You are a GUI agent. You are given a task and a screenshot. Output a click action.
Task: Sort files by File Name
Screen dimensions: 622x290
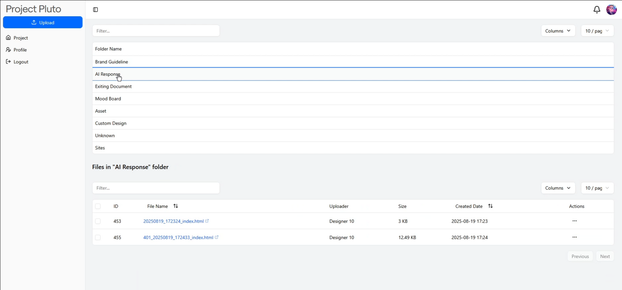pyautogui.click(x=176, y=206)
